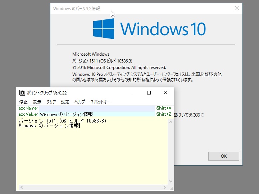Image resolution: width=259 pixels, height=194 pixels.
Task: Click the accValue field showing Windows のバージョン情報
Action: [x=97, y=114]
